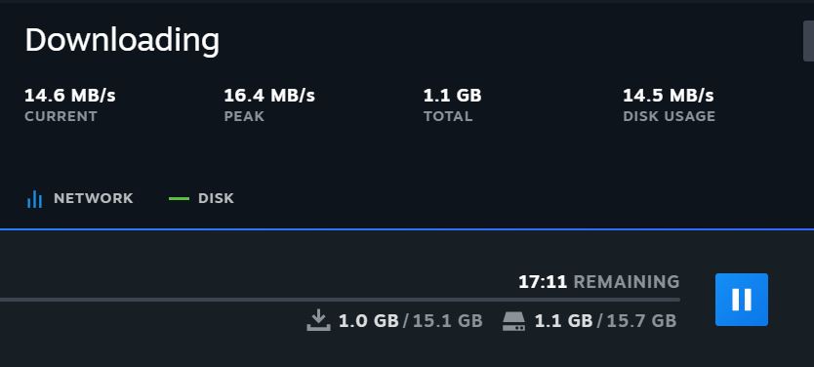Click the download progress bar
The width and height of the screenshot is (814, 367).
pyautogui.click(x=340, y=300)
